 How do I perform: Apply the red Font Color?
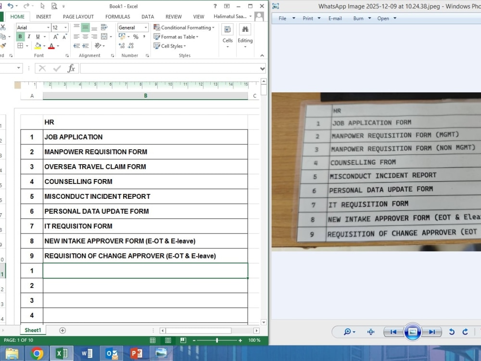point(51,46)
